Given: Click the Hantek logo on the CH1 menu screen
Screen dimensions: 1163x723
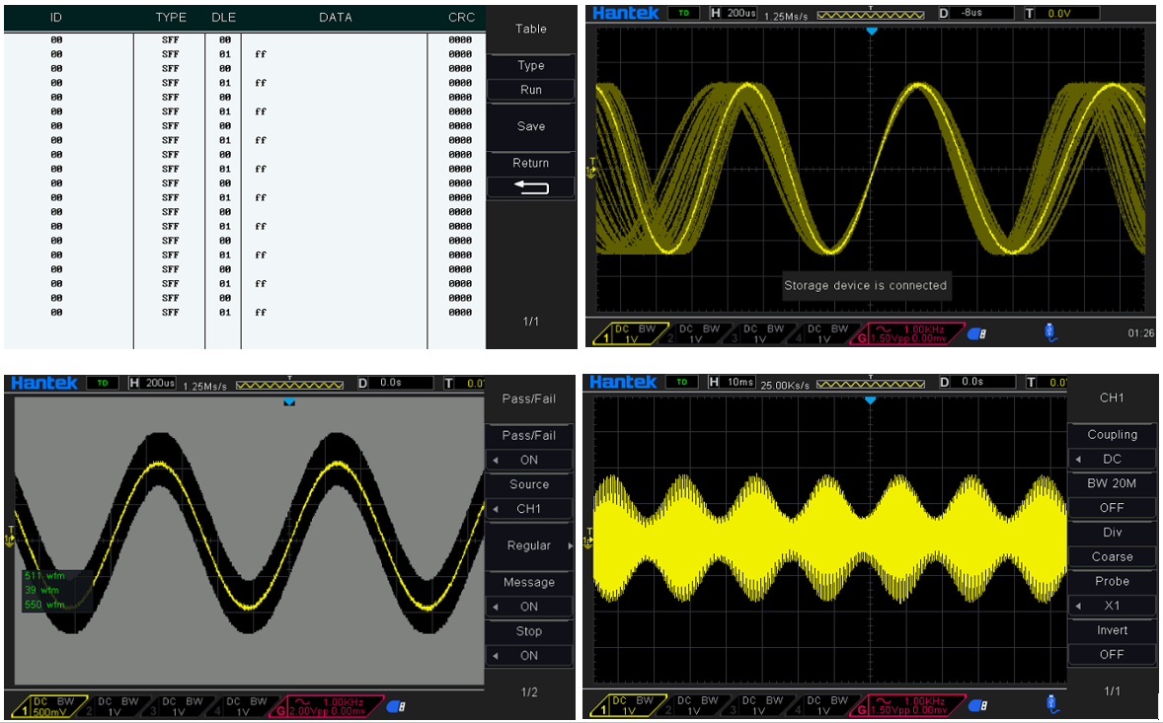Looking at the screenshot, I should click(x=624, y=382).
